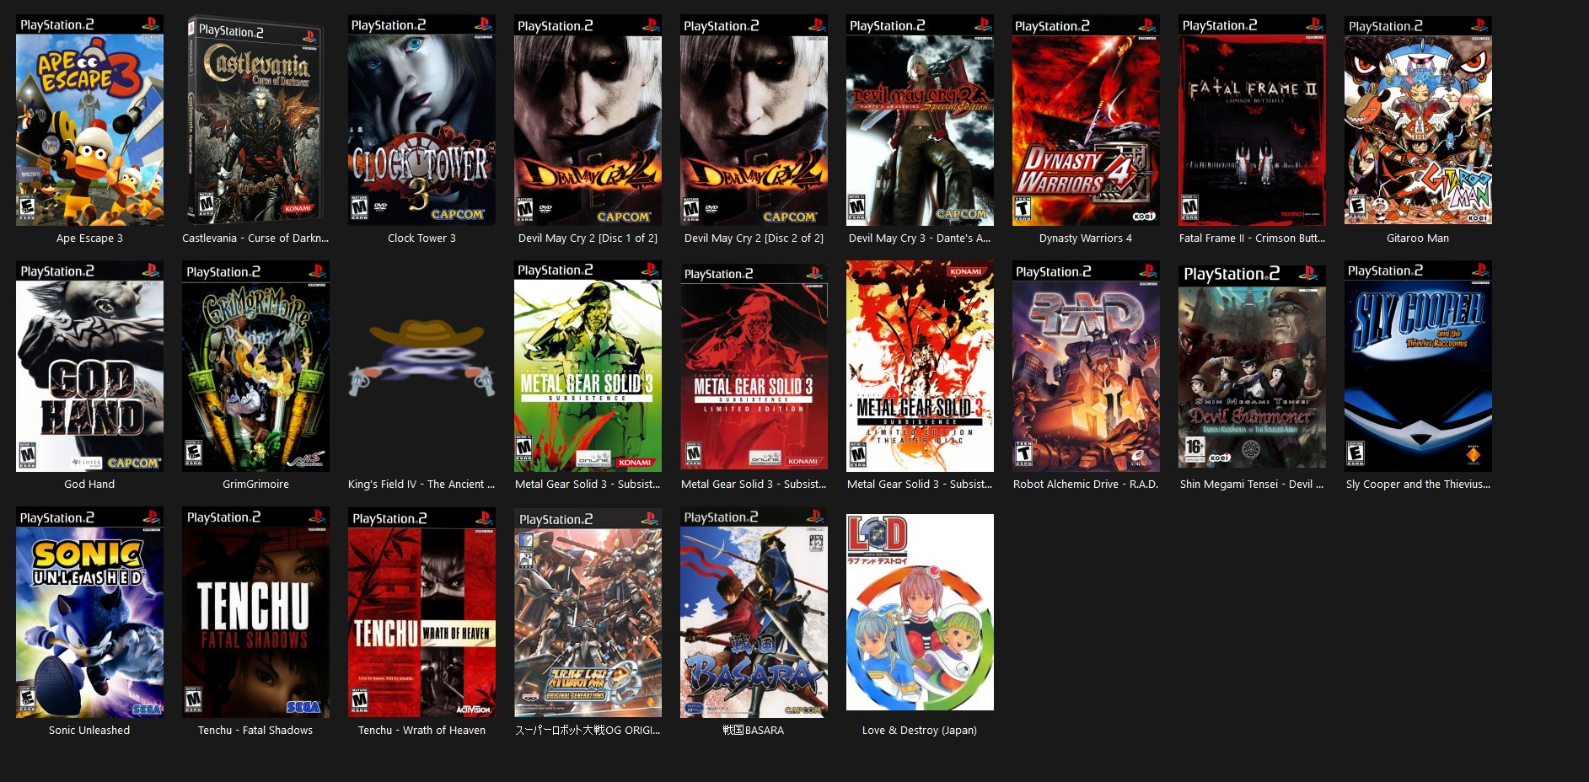Select the "スーパーロボット大戦OG ORIGI..." title text
The height and width of the screenshot is (782, 1589).
(588, 731)
